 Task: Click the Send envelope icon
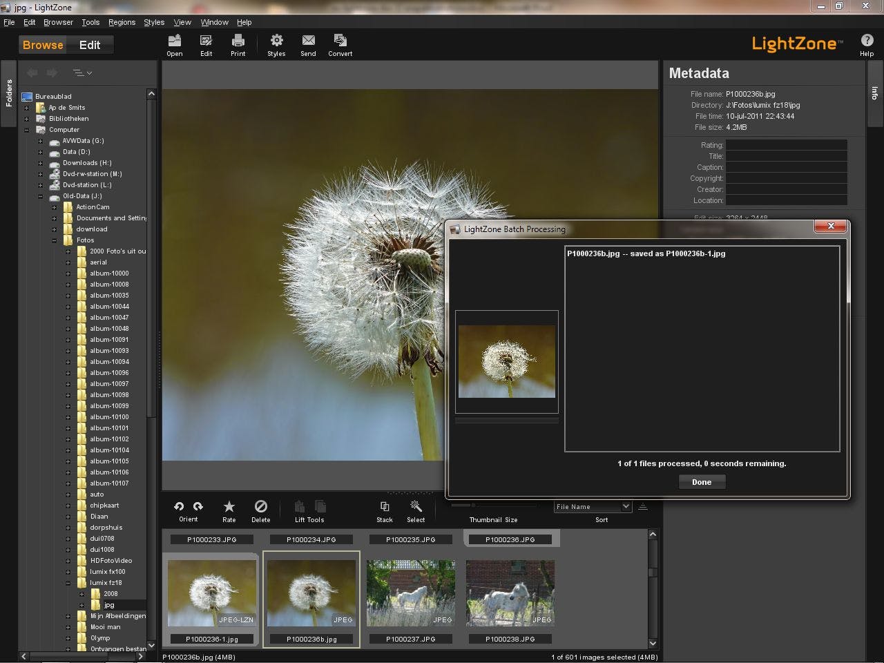click(x=308, y=41)
